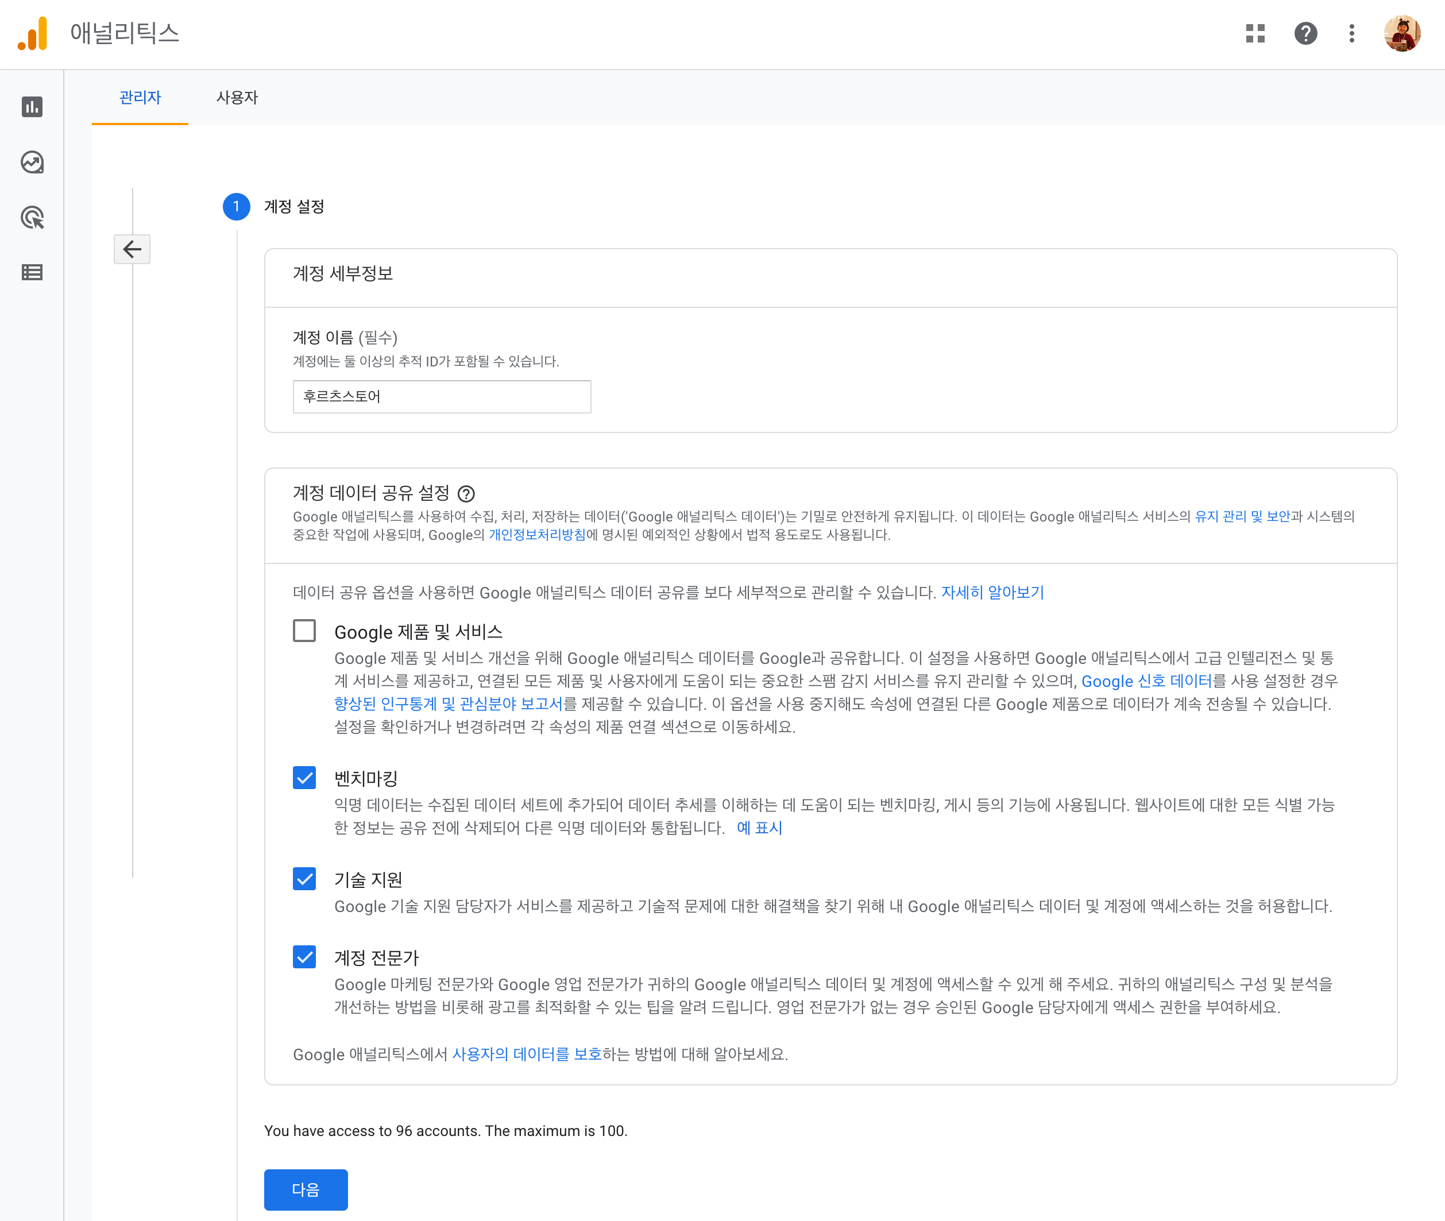Open the configure table list sidebar icon

(33, 272)
